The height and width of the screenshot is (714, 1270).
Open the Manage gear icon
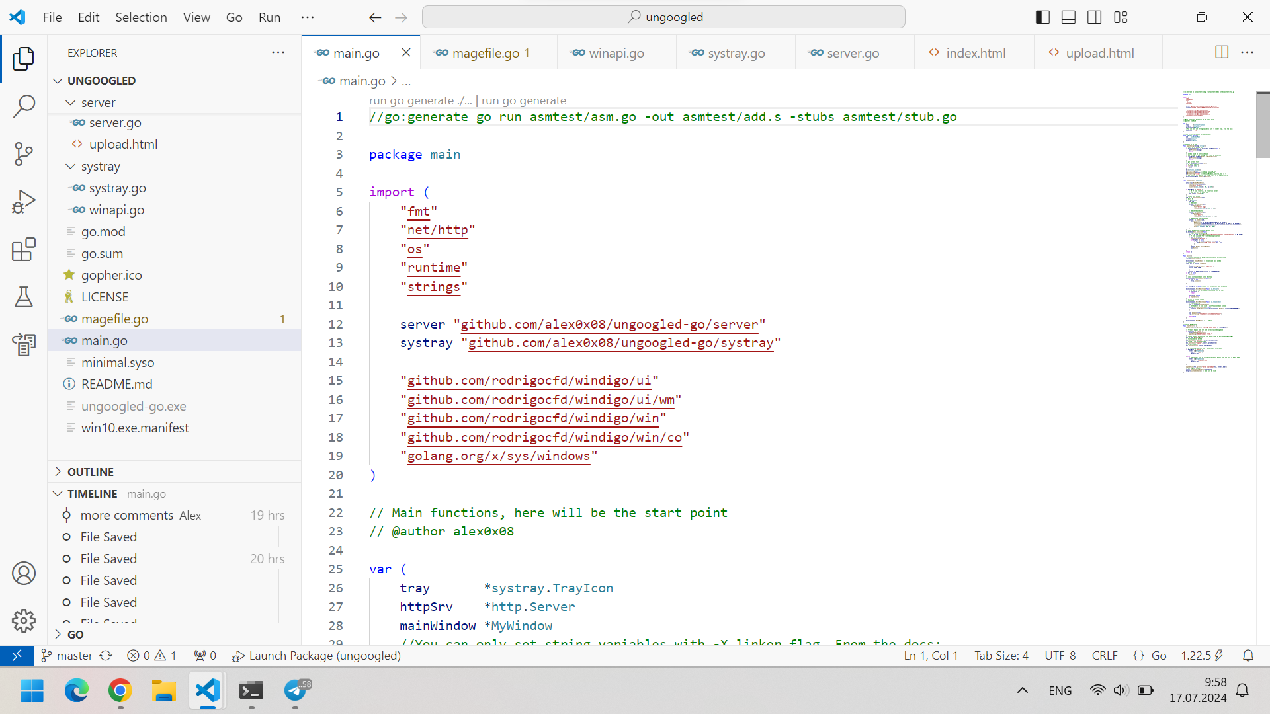(x=24, y=621)
